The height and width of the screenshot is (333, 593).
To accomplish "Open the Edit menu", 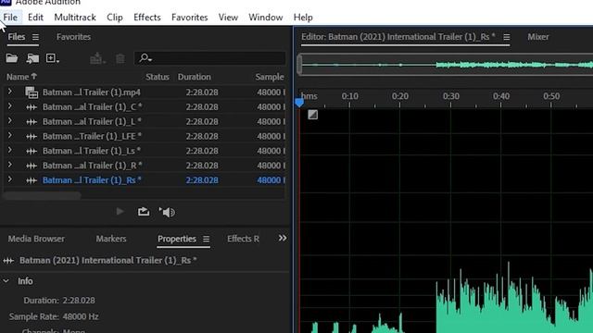I will [35, 18].
